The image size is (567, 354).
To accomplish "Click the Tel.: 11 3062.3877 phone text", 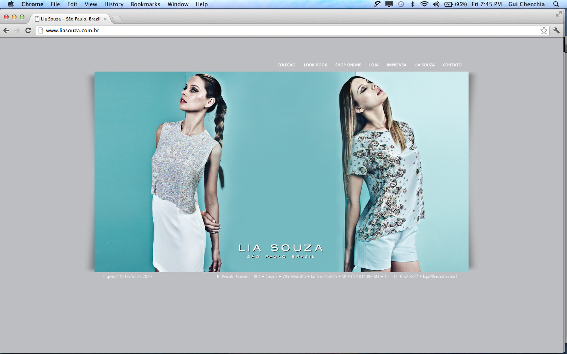I will (401, 277).
